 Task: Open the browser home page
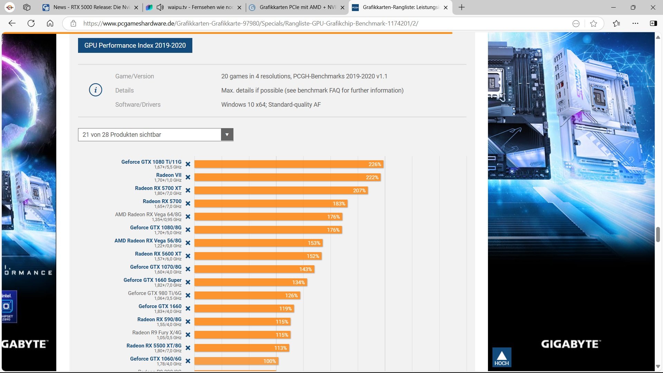50,23
